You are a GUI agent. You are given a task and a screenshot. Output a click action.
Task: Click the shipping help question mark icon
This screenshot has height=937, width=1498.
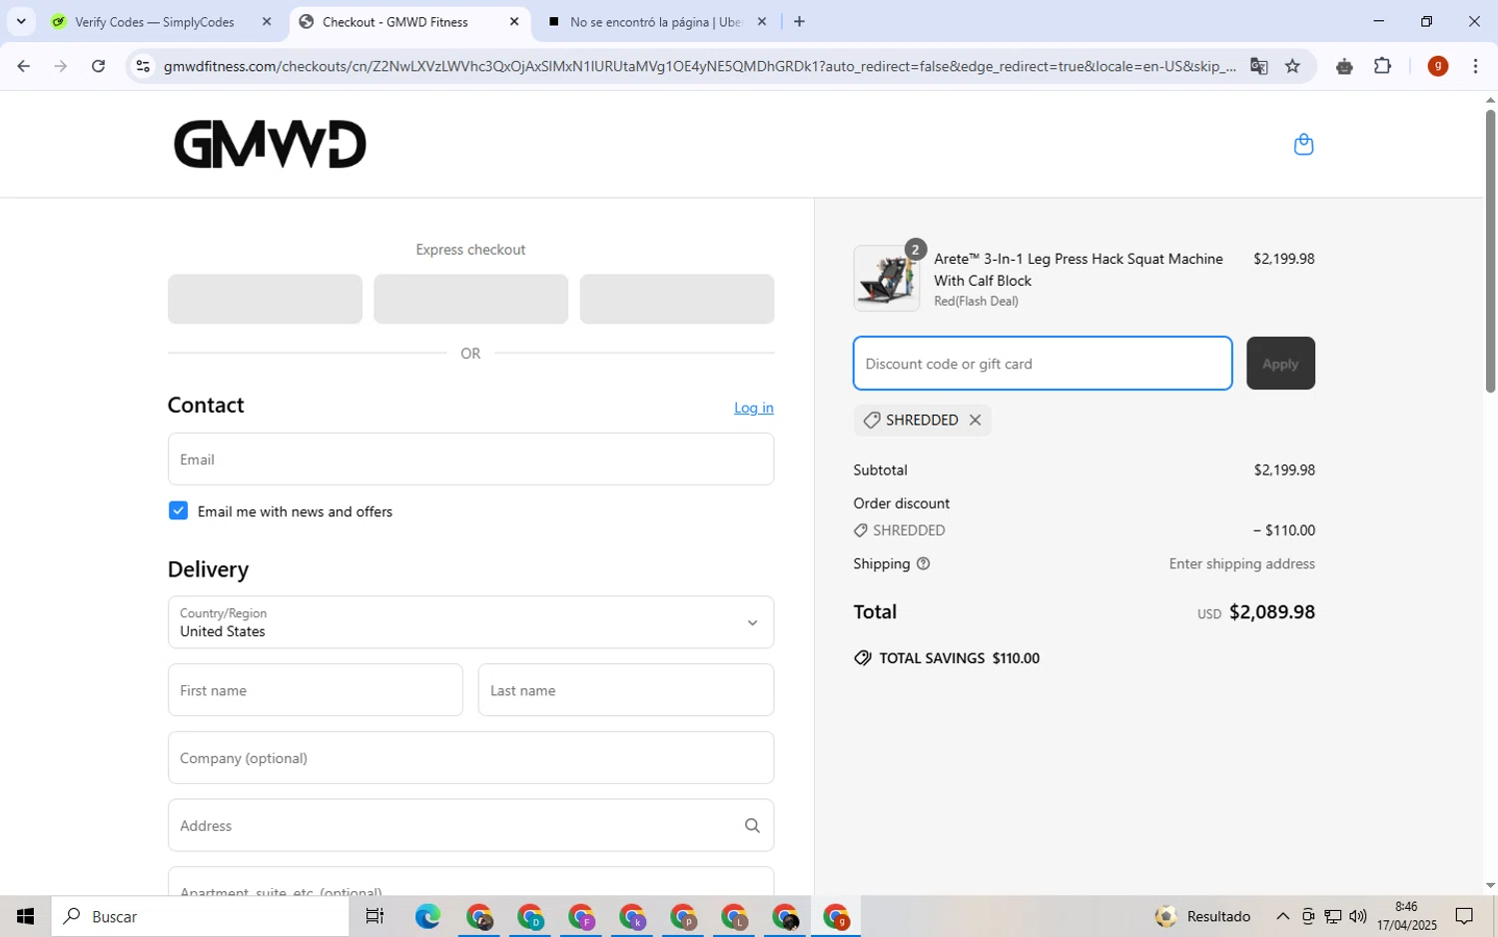(923, 563)
